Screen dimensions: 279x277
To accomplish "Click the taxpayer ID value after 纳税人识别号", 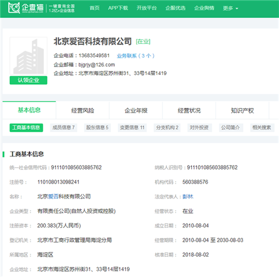I will (212, 167).
